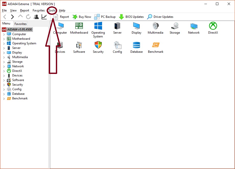This screenshot has width=235, height=169.
Task: Select Security in the sidebar tree
Action: [x=18, y=85]
